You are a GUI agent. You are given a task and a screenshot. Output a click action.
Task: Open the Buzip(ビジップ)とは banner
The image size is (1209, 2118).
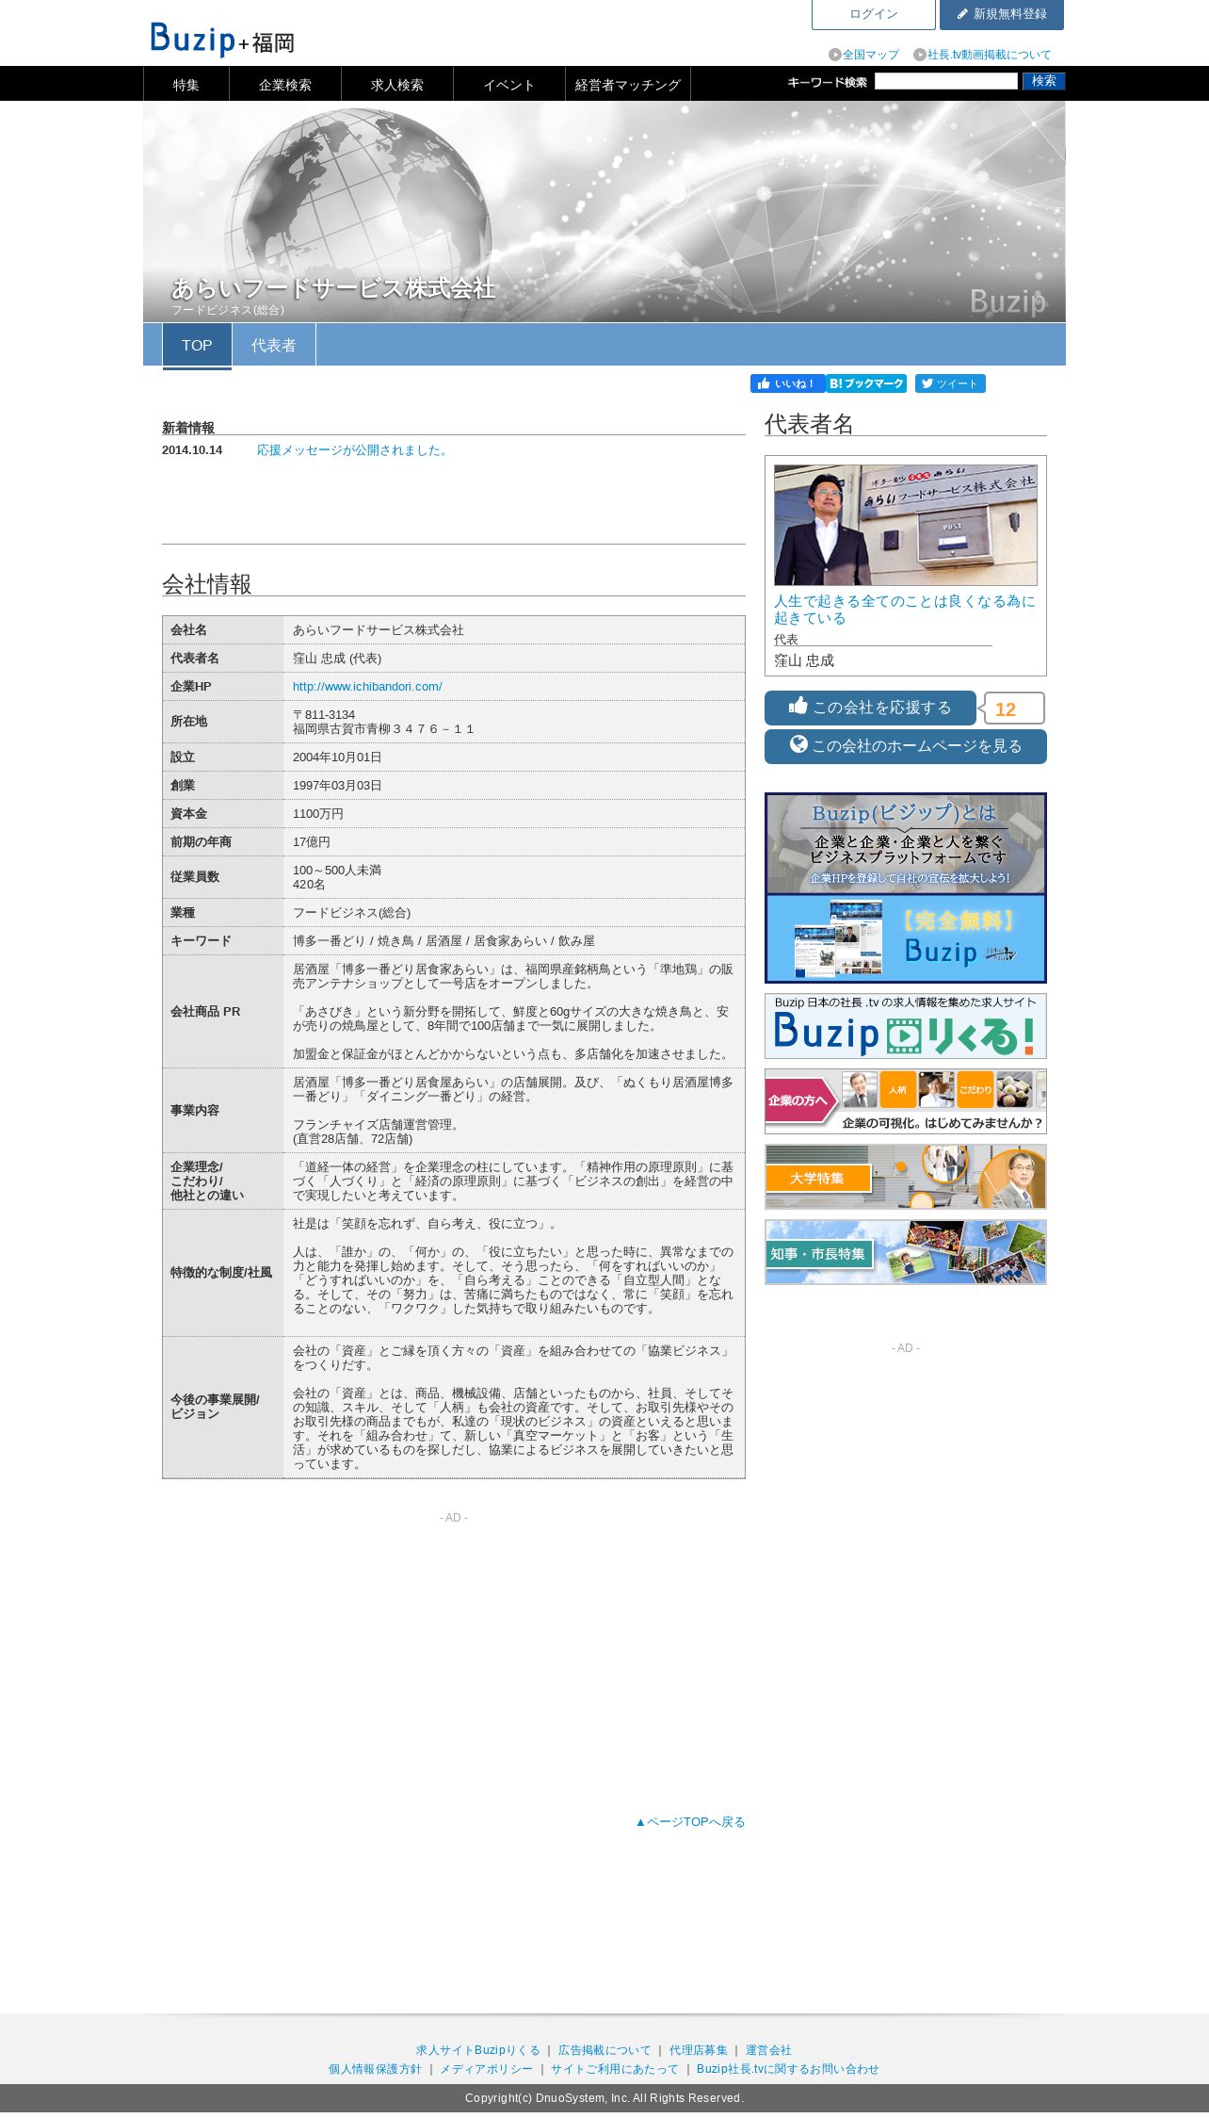[906, 843]
